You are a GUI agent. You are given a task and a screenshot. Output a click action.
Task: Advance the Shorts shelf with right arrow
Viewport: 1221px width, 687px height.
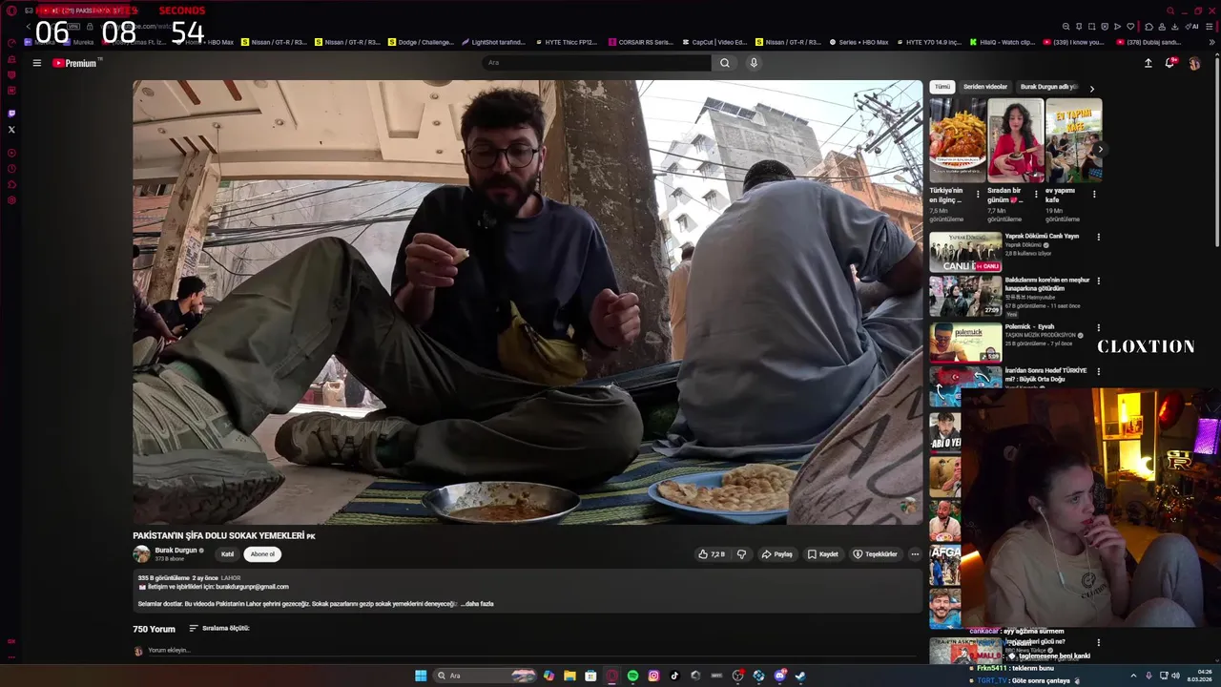[1100, 150]
